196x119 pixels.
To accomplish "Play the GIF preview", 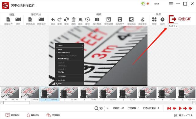I will (180, 108).
